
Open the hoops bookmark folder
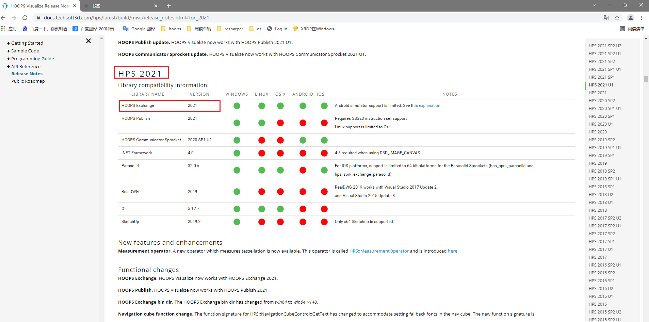(171, 29)
